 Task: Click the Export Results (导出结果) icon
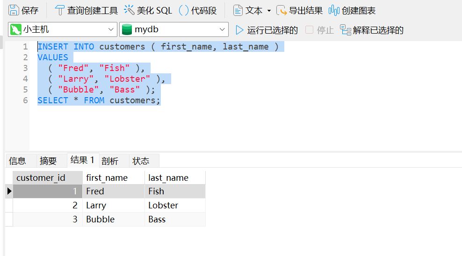(282, 10)
